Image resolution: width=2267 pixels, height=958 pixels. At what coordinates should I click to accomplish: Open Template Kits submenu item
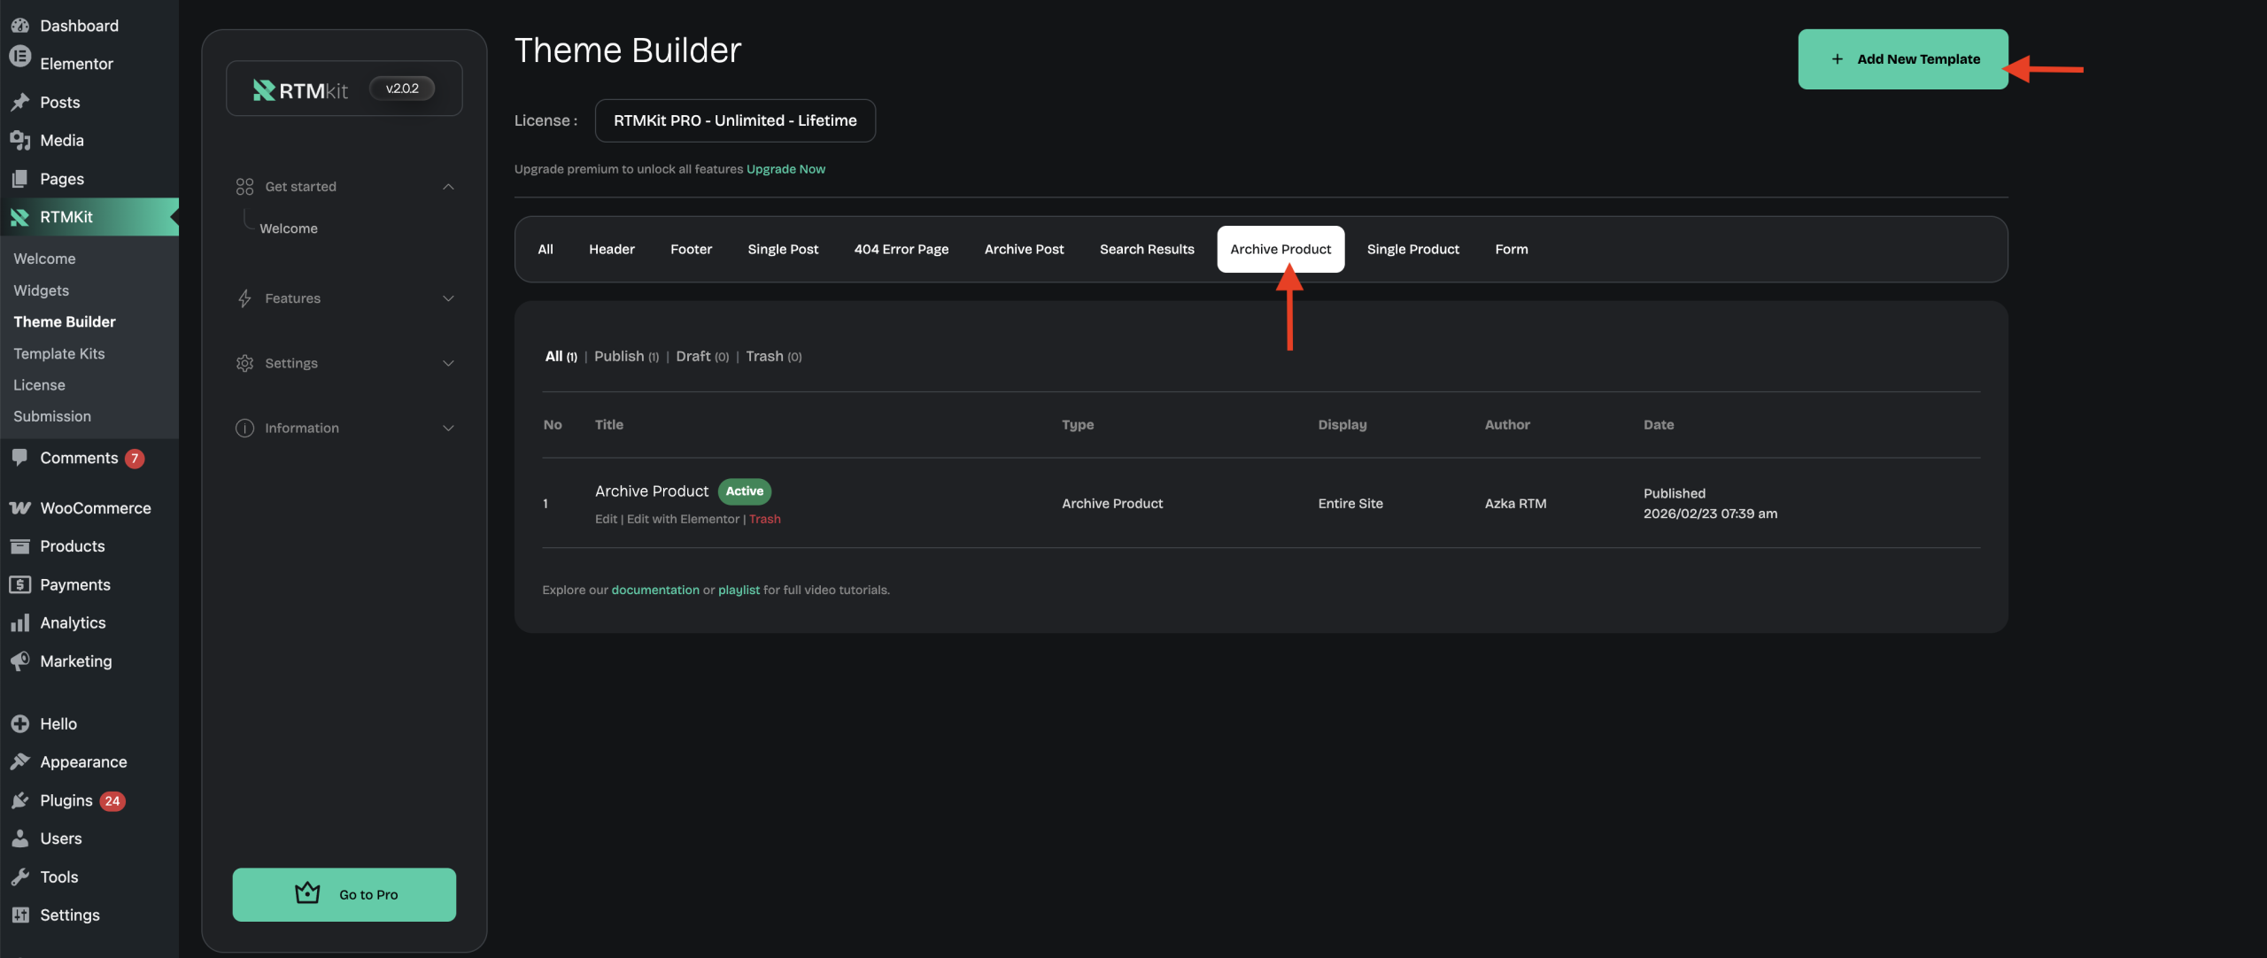click(59, 353)
